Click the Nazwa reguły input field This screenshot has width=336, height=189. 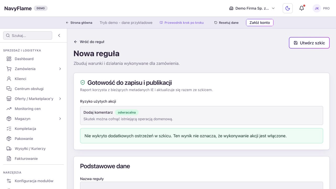tap(202, 185)
